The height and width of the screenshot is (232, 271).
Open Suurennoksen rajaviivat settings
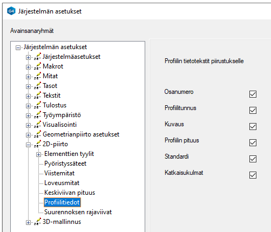coord(78,212)
